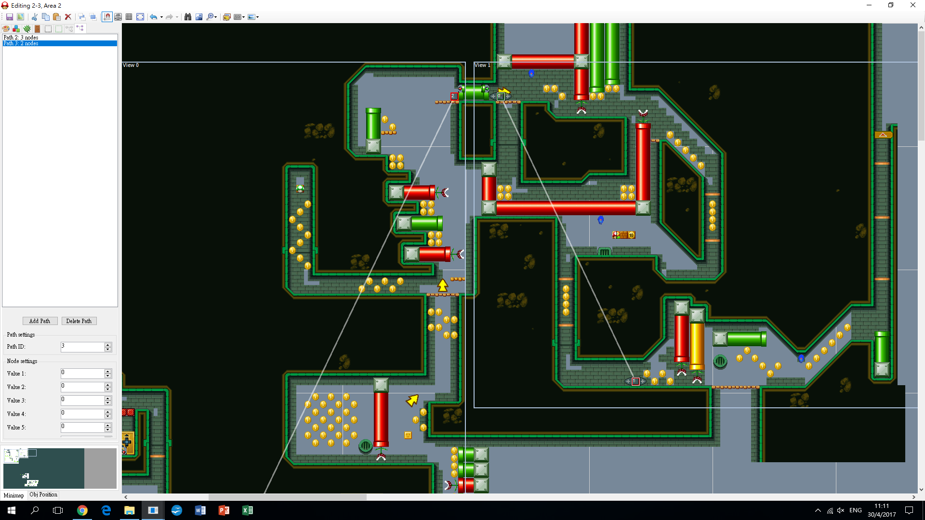This screenshot has height=520, width=925.
Task: Select "Path 2: 3 nodes" in the list
Action: coord(60,37)
